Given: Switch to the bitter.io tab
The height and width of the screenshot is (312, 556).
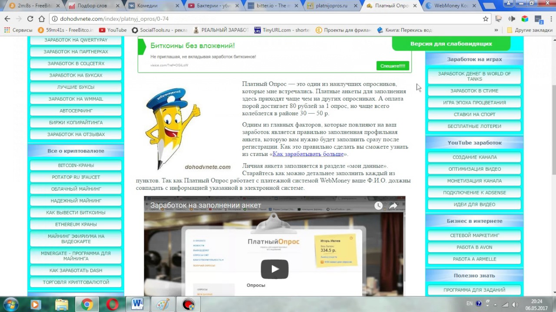Looking at the screenshot, I should point(274,6).
